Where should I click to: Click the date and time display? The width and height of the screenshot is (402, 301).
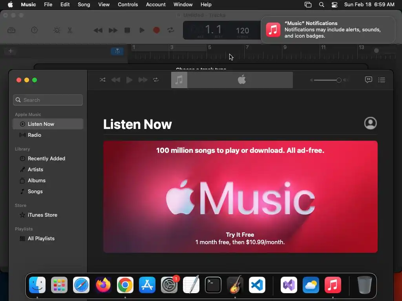[x=369, y=4]
